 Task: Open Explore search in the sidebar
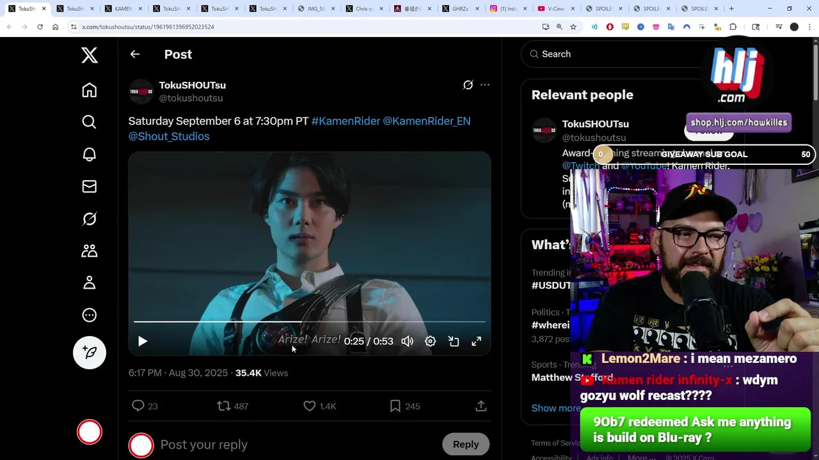(90, 122)
